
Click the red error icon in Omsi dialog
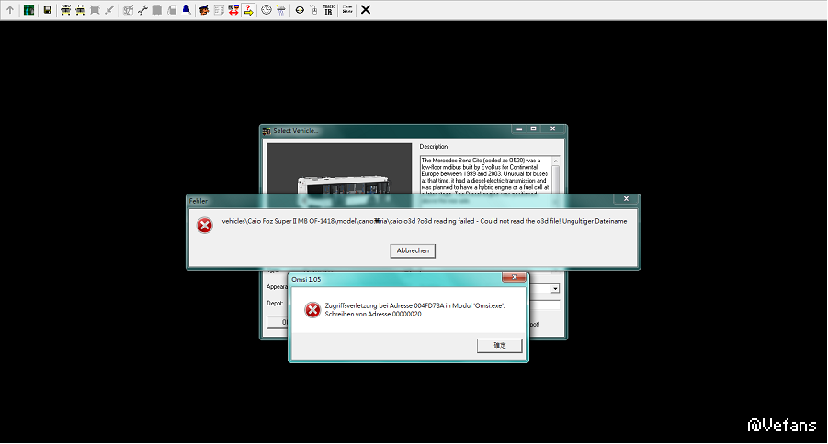click(312, 309)
